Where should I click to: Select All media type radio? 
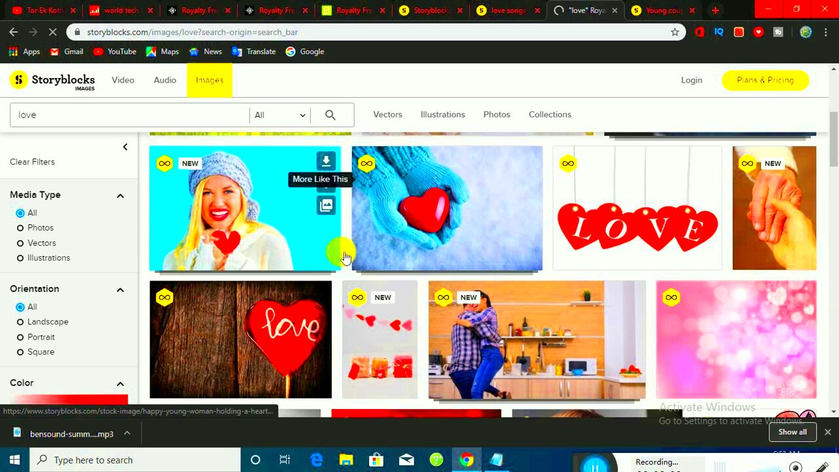point(20,213)
